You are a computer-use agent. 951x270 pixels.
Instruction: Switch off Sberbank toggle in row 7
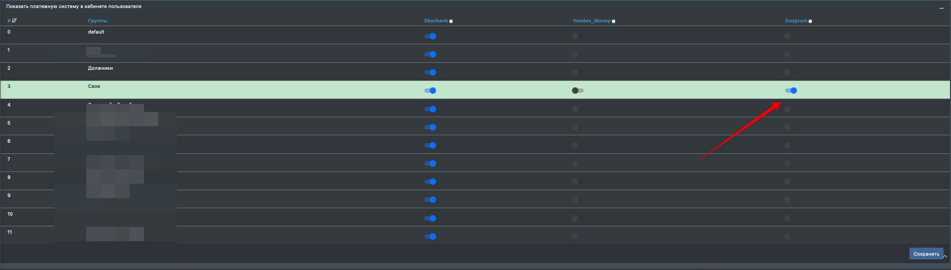pyautogui.click(x=430, y=163)
